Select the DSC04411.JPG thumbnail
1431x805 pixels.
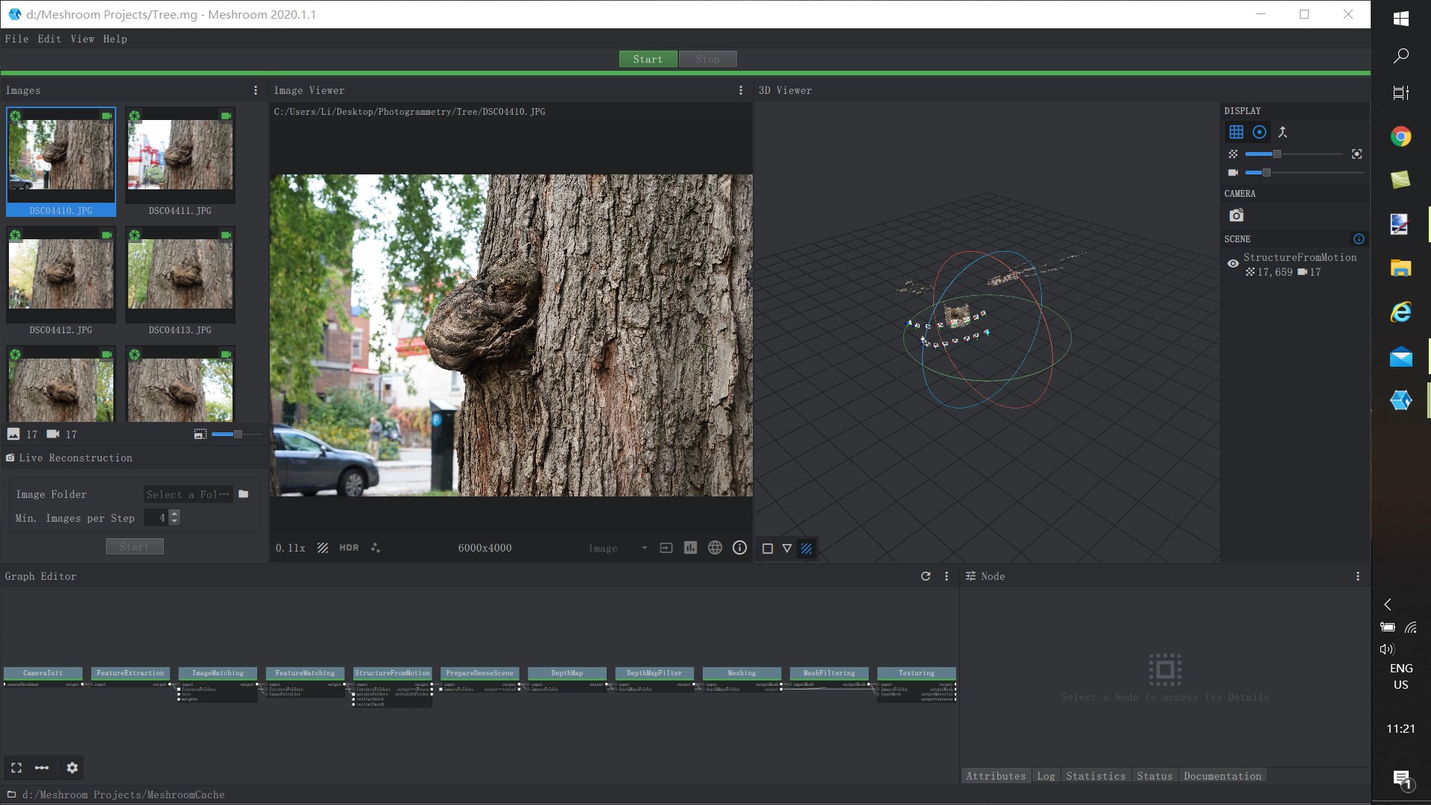180,162
